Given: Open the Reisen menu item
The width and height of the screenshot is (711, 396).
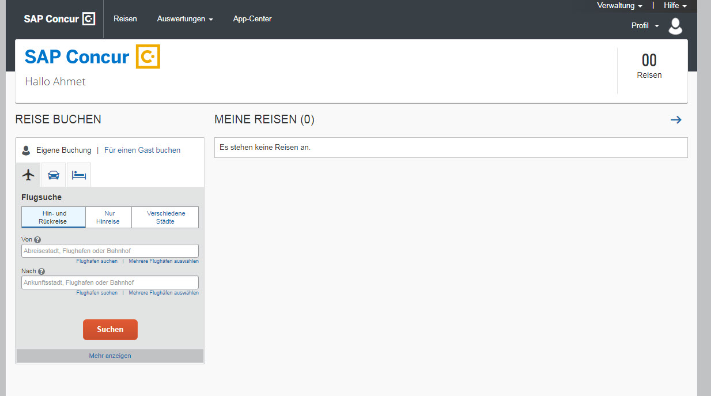Looking at the screenshot, I should (125, 19).
